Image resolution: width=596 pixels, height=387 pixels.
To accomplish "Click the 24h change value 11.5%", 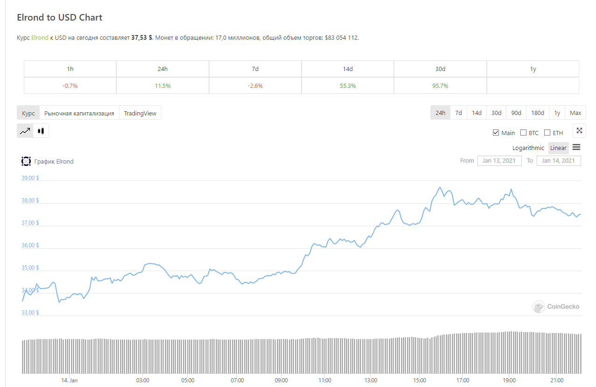I will point(162,86).
